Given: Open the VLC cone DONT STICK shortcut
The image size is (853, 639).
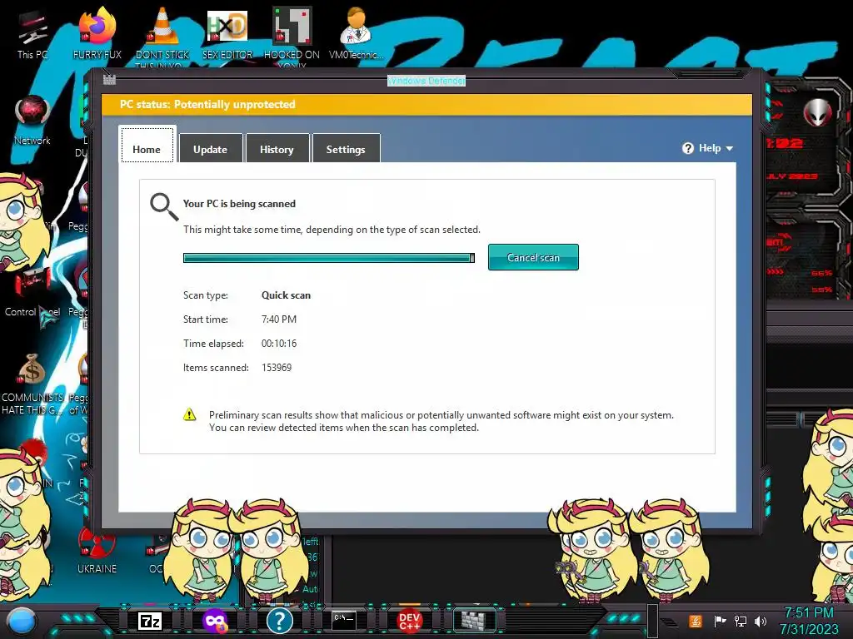Looking at the screenshot, I should (x=162, y=36).
